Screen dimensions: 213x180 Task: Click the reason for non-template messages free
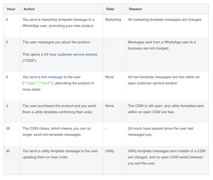[x=164, y=80]
